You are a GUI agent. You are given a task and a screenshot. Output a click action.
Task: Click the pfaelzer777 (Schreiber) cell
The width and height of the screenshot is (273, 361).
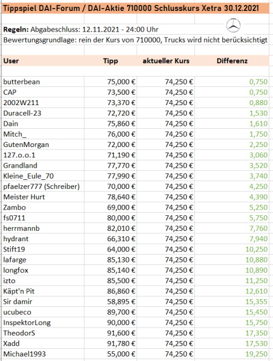[x=43, y=187]
